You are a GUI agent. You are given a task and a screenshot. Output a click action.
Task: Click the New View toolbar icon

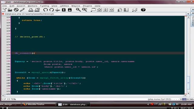coord(93,10)
